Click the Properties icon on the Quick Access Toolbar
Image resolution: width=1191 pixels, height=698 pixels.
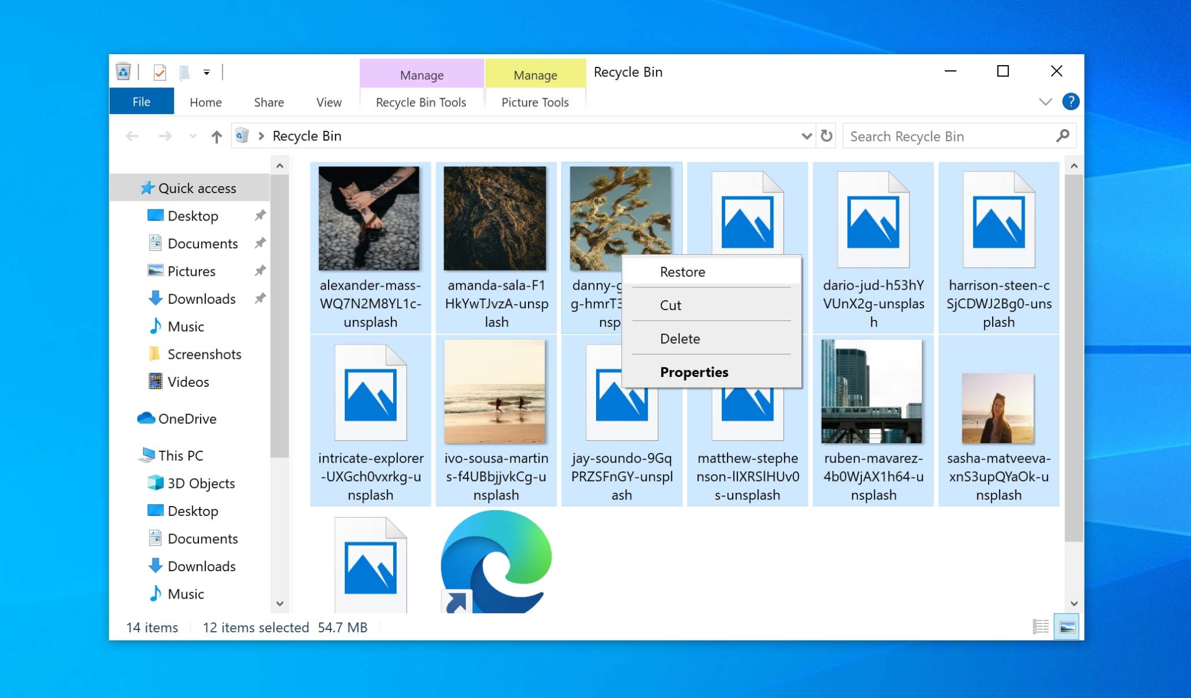160,72
